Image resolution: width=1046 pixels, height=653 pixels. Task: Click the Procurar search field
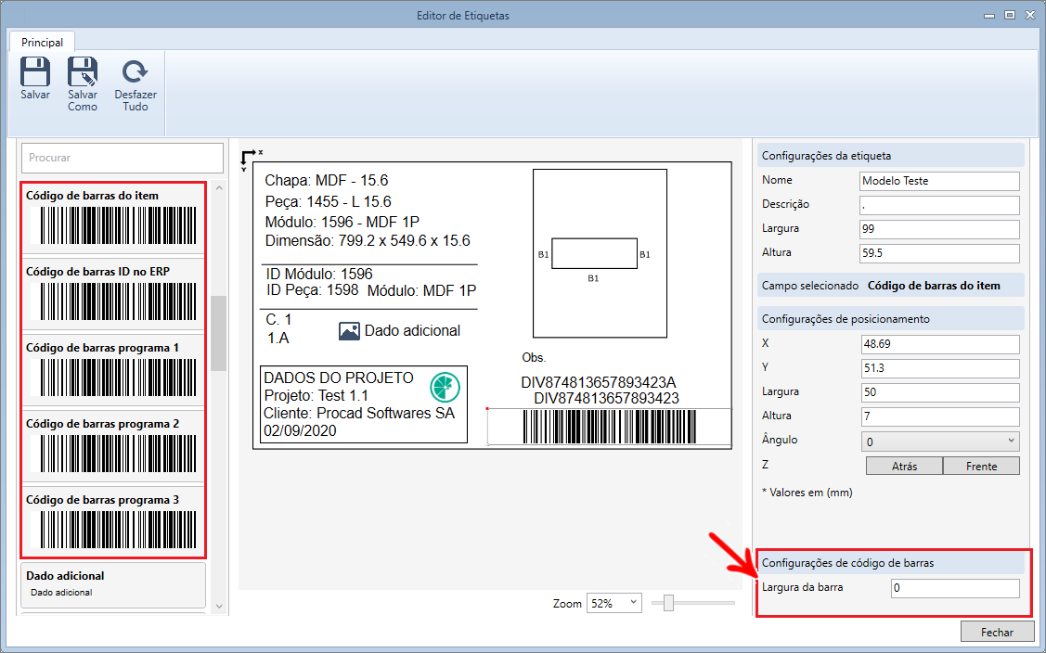tap(123, 158)
